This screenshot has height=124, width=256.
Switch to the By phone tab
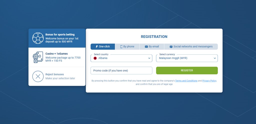(127, 47)
